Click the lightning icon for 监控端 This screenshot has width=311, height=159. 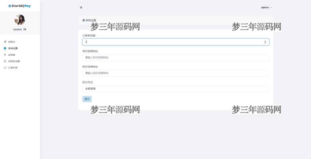pos(5,55)
